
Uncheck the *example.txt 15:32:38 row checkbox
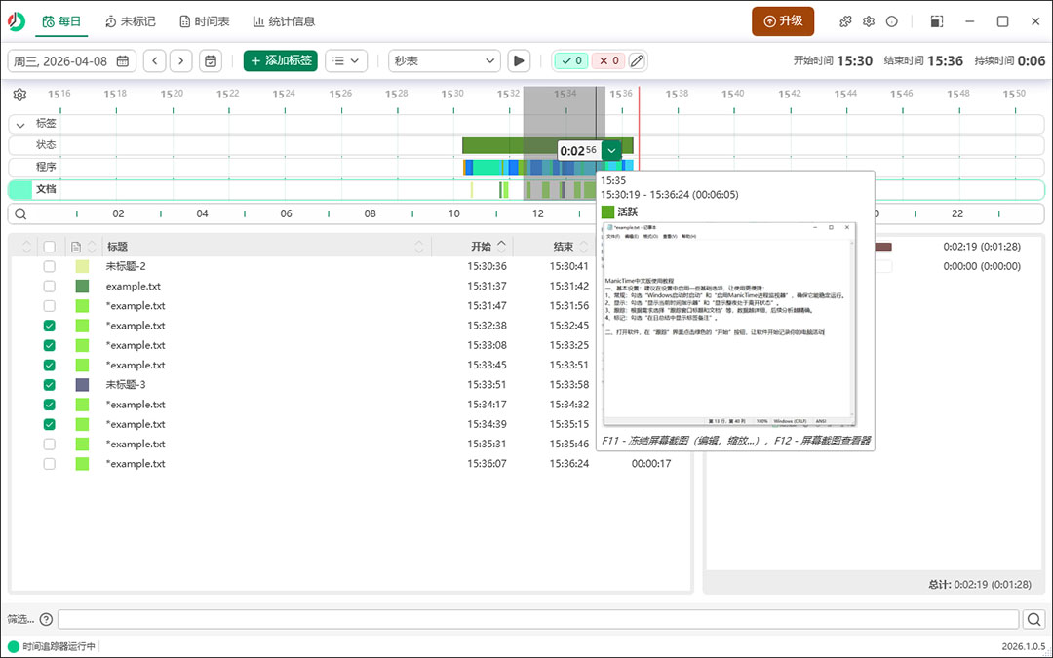[49, 326]
